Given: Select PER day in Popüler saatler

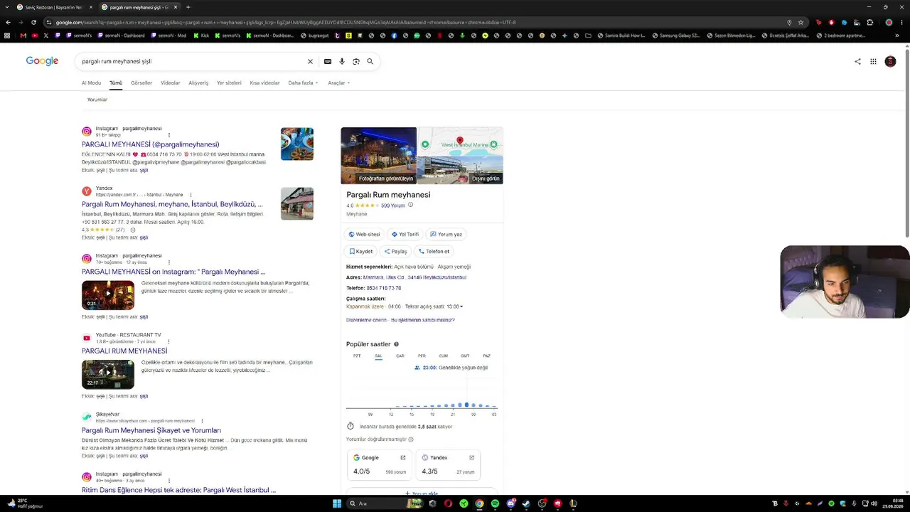Looking at the screenshot, I should click(422, 356).
